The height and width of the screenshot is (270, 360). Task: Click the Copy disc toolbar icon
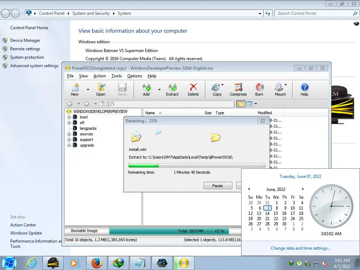(216, 89)
